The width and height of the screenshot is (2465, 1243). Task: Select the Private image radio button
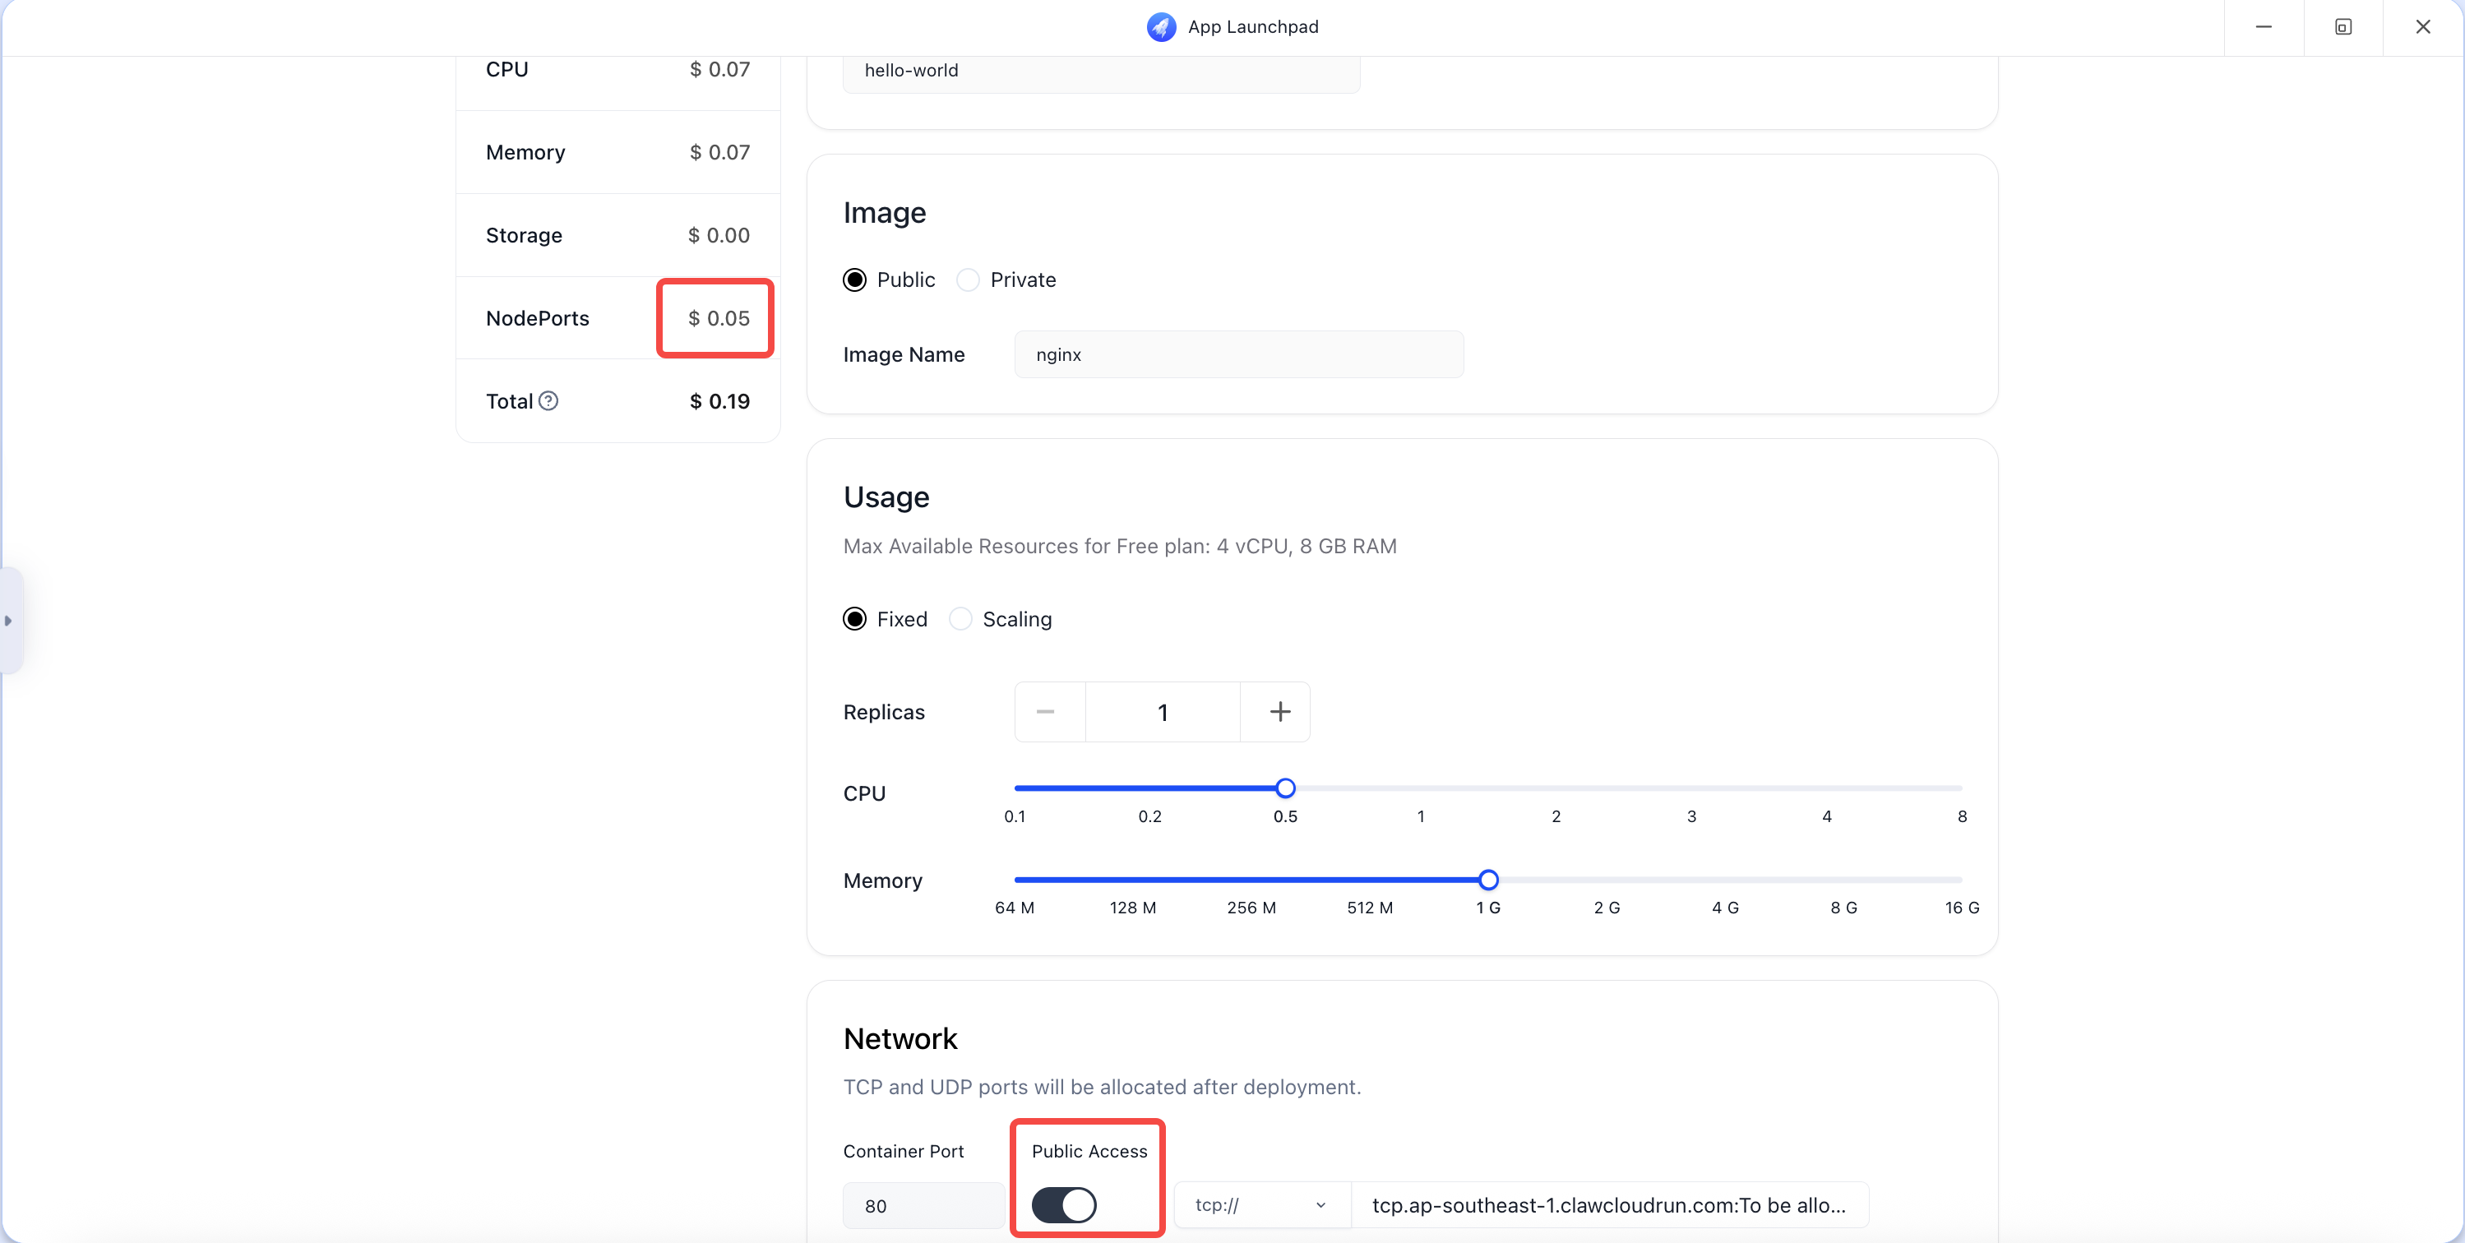coord(969,280)
